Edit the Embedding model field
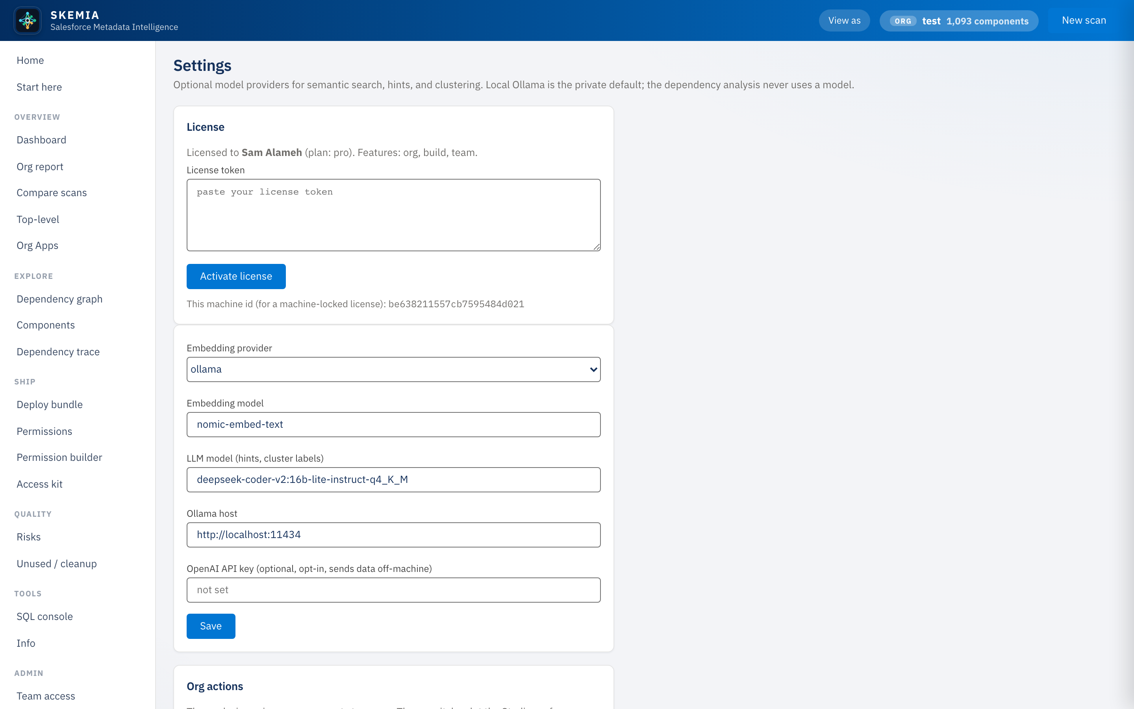 point(393,425)
